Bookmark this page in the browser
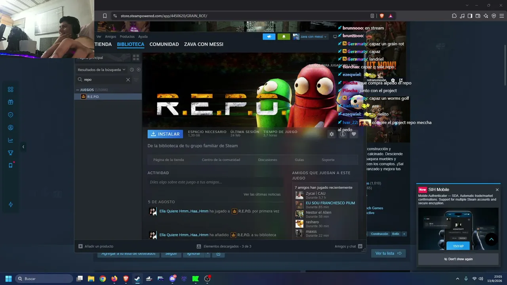 click(x=105, y=16)
